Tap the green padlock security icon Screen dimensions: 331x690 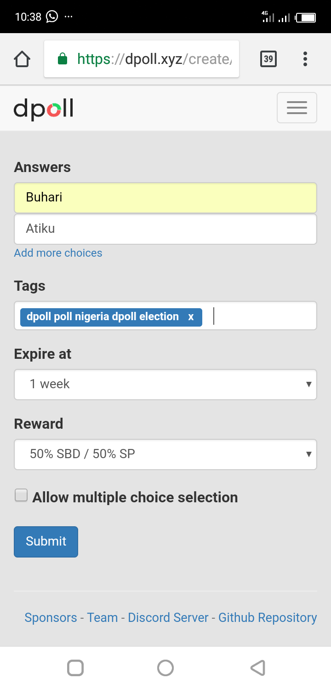(x=63, y=59)
